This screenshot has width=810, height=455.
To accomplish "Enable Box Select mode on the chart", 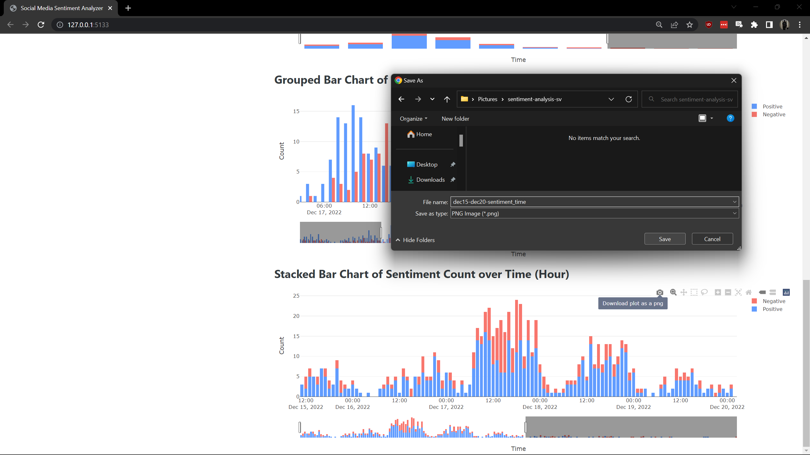I will click(694, 292).
